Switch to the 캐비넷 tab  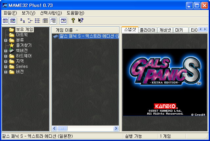click(165, 30)
